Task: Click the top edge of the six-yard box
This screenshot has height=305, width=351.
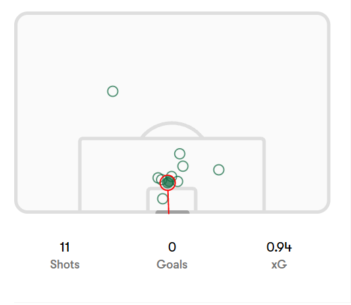Action: (171, 189)
